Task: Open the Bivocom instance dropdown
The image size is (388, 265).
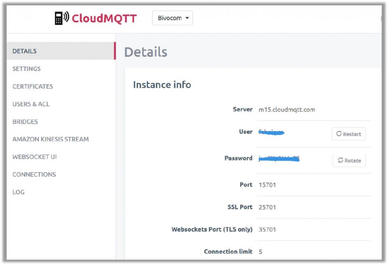Action: [172, 18]
